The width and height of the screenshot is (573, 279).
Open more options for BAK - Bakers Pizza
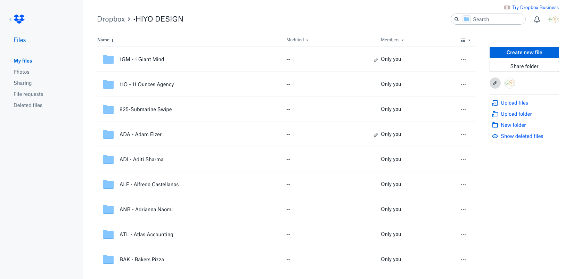[463, 260]
